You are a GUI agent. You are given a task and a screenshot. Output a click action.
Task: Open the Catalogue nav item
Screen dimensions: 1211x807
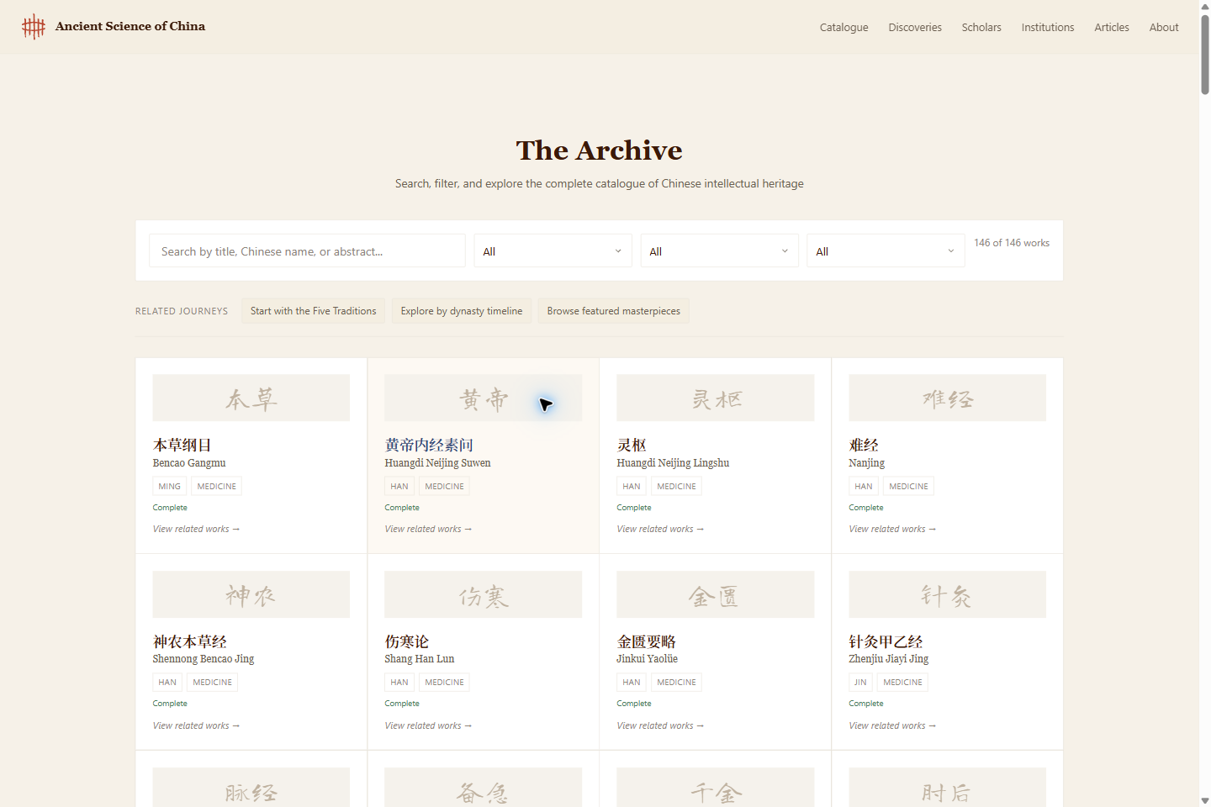tap(843, 28)
